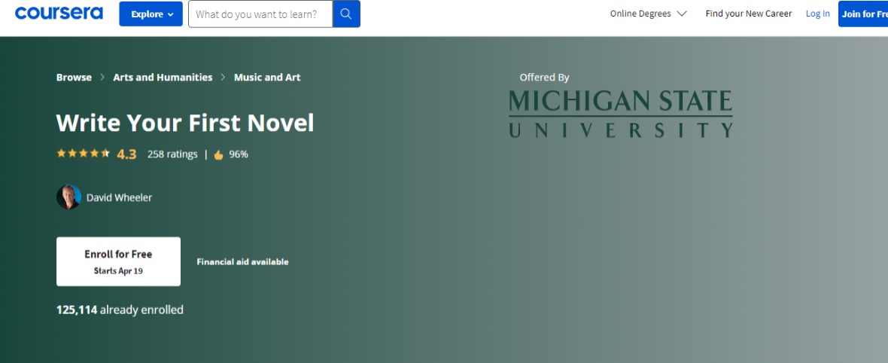Viewport: 888px width, 363px height.
Task: Click the 125,114 already enrolled text
Action: [x=120, y=310]
